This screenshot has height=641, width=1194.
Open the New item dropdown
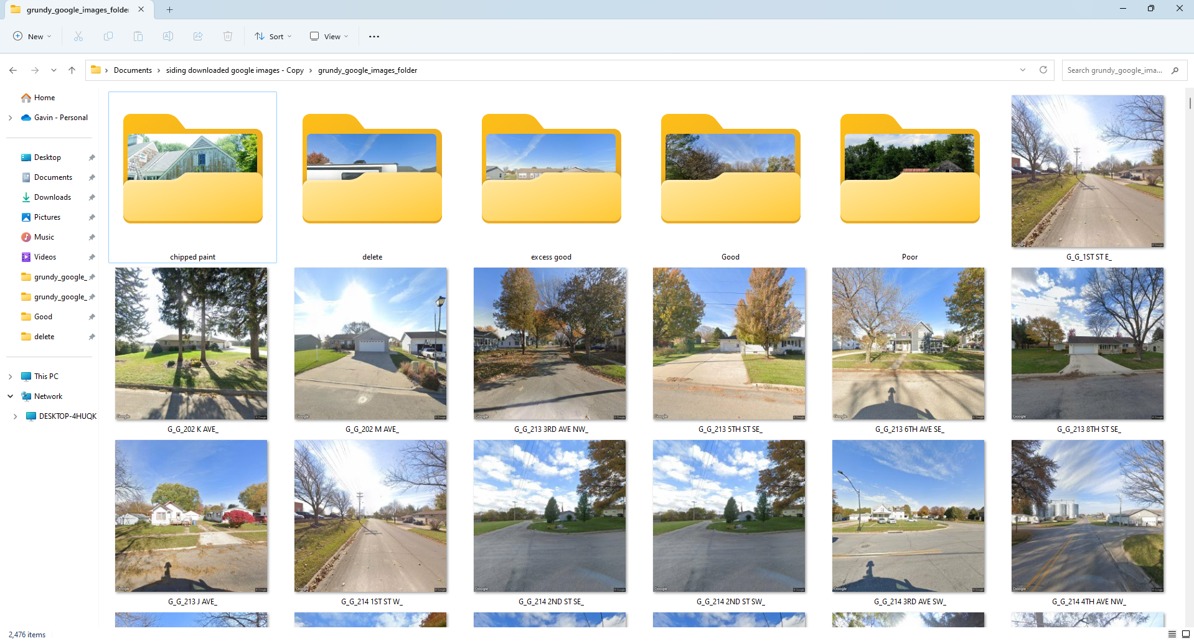coord(32,36)
